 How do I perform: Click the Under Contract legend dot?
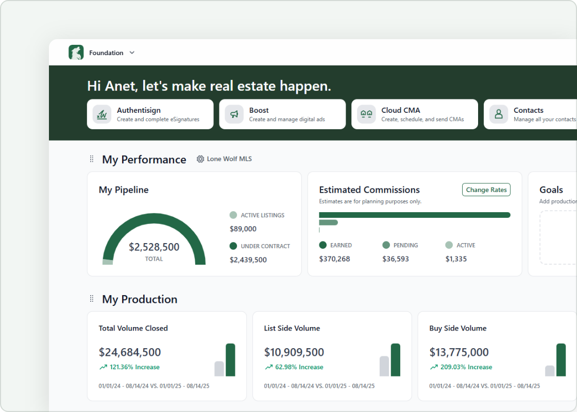click(233, 246)
